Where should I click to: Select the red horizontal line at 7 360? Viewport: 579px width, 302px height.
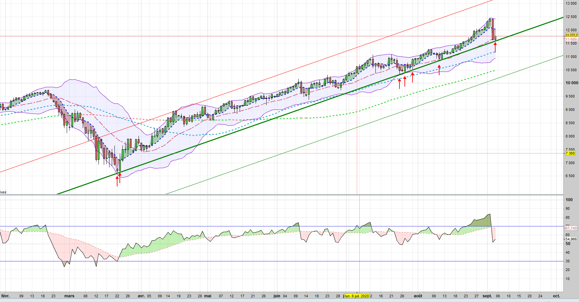tap(282, 153)
